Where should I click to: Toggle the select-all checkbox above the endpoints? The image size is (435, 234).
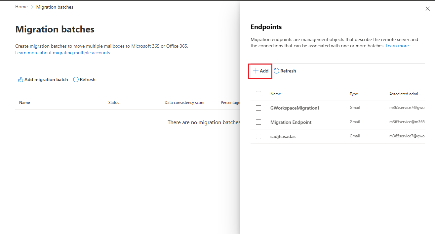258,94
